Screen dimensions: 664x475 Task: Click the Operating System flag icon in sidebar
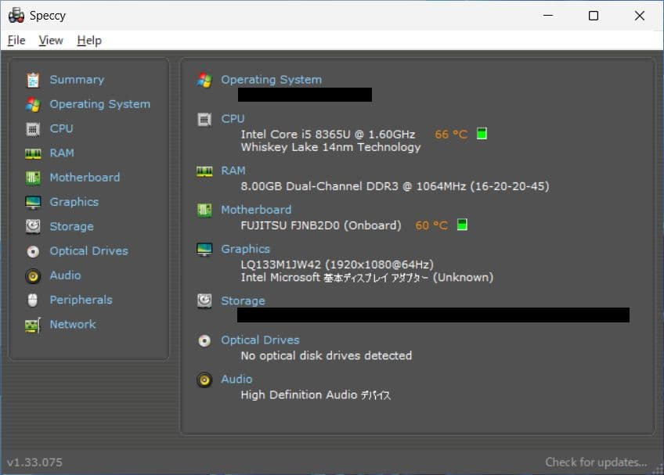(33, 105)
